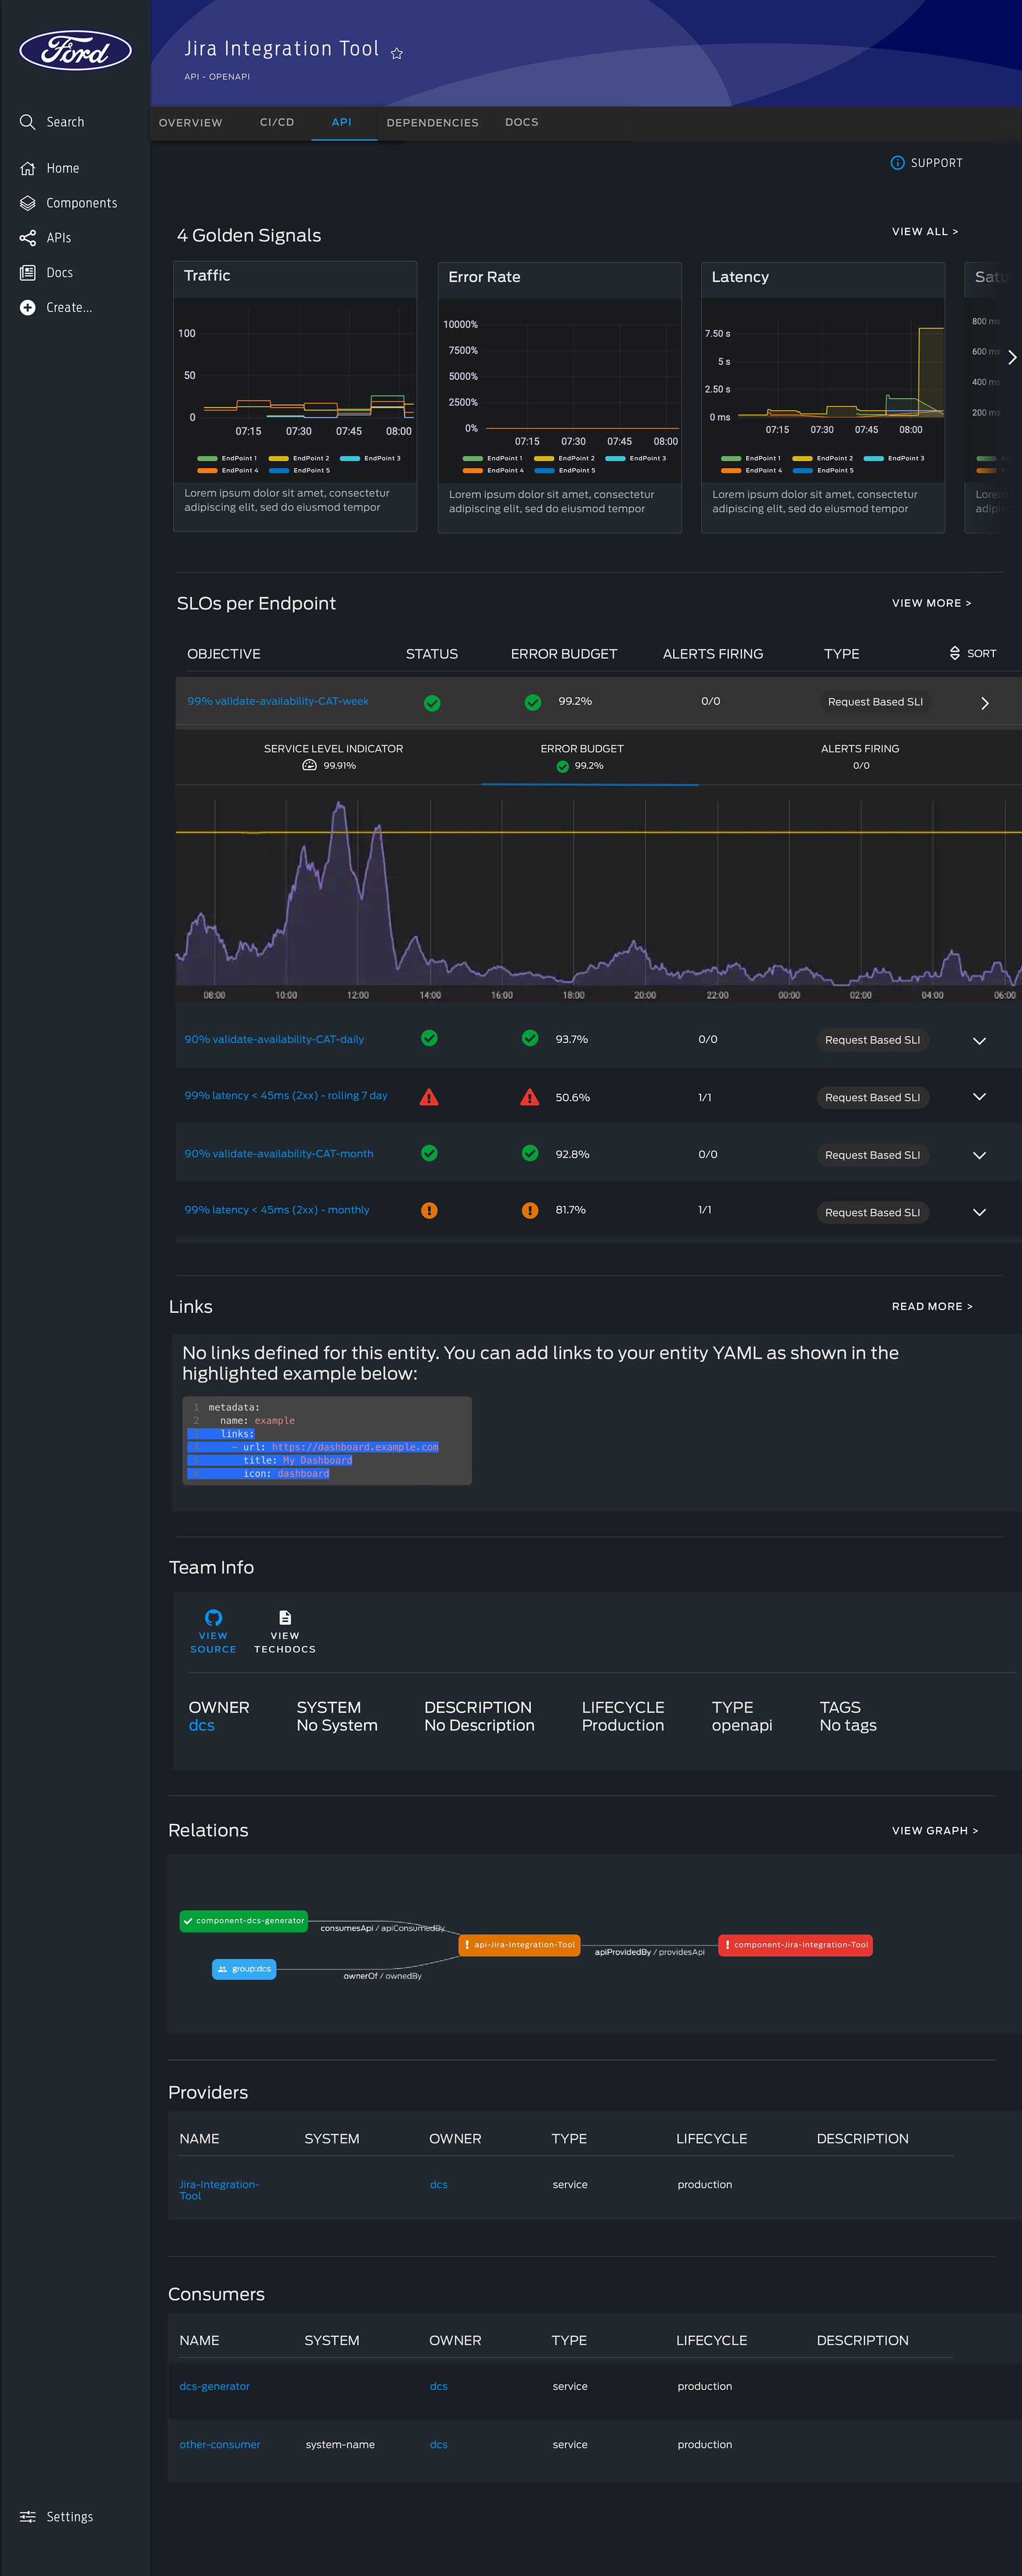Click green status check for CAT-week

tap(432, 703)
